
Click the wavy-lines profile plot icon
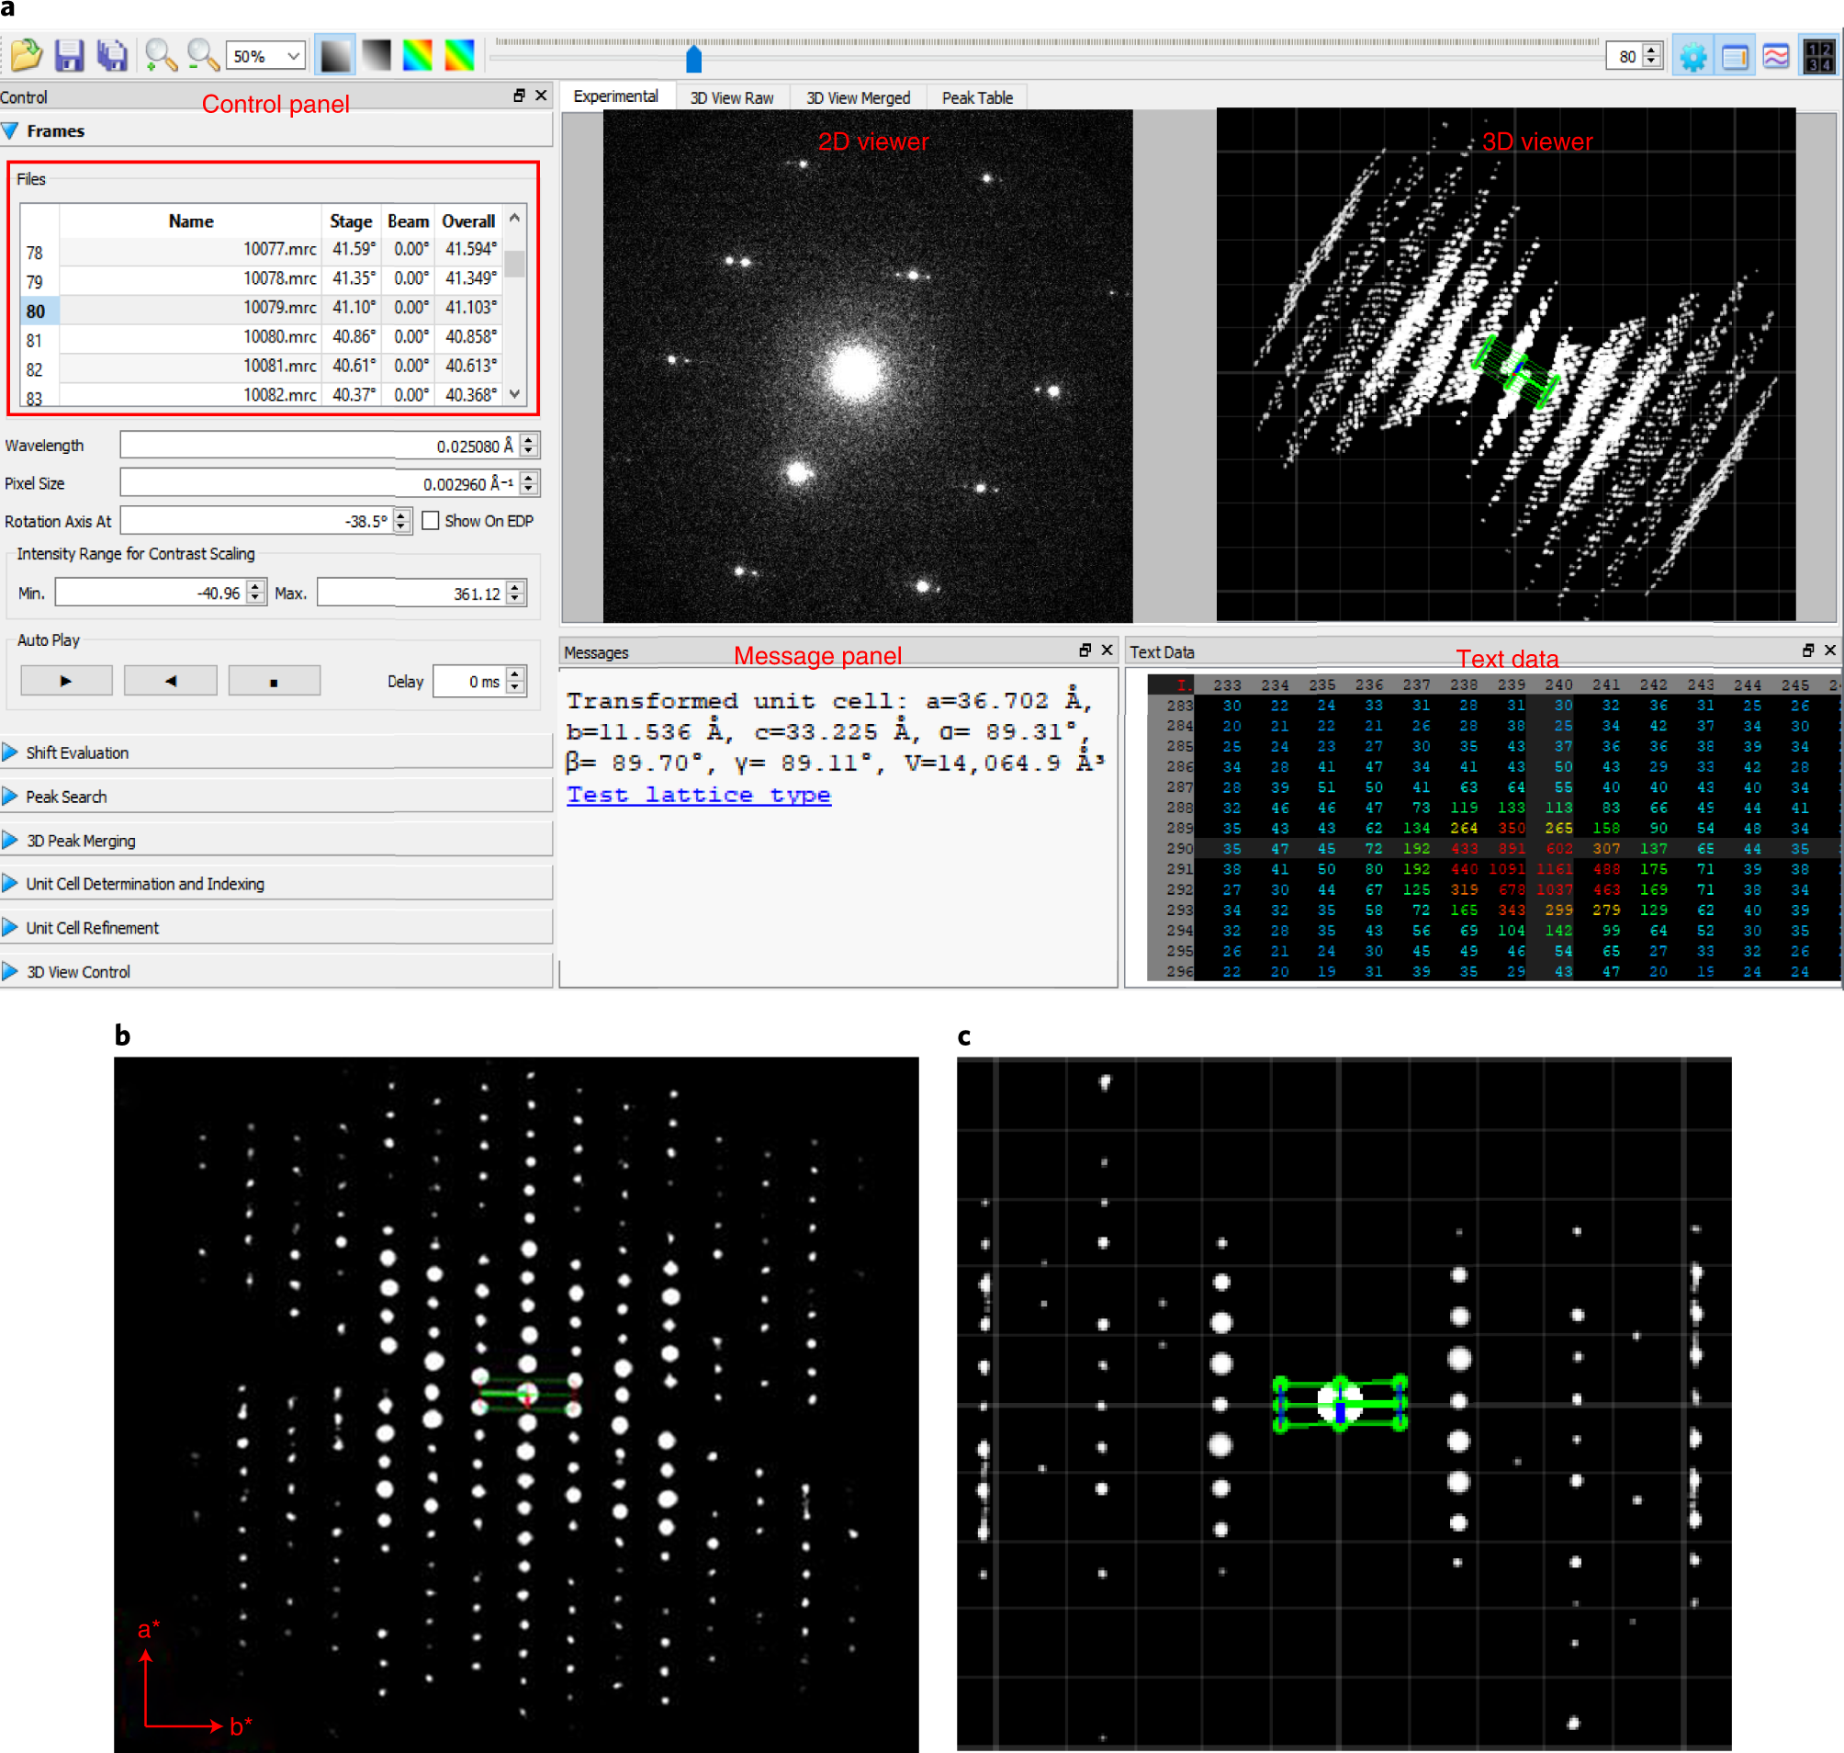pos(1776,56)
